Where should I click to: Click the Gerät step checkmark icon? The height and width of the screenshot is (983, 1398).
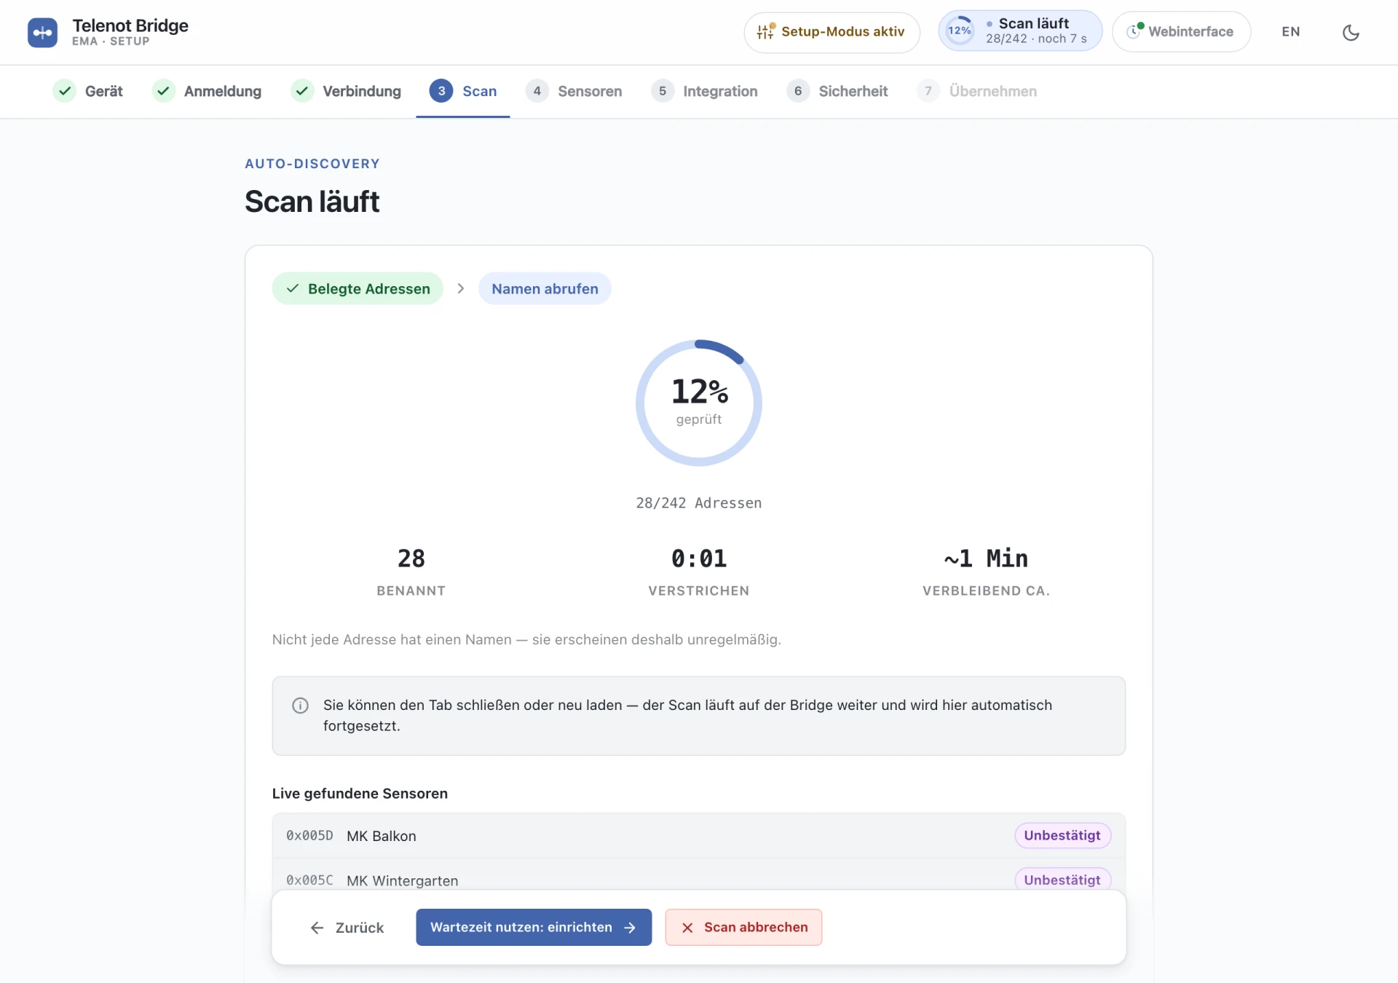[65, 91]
